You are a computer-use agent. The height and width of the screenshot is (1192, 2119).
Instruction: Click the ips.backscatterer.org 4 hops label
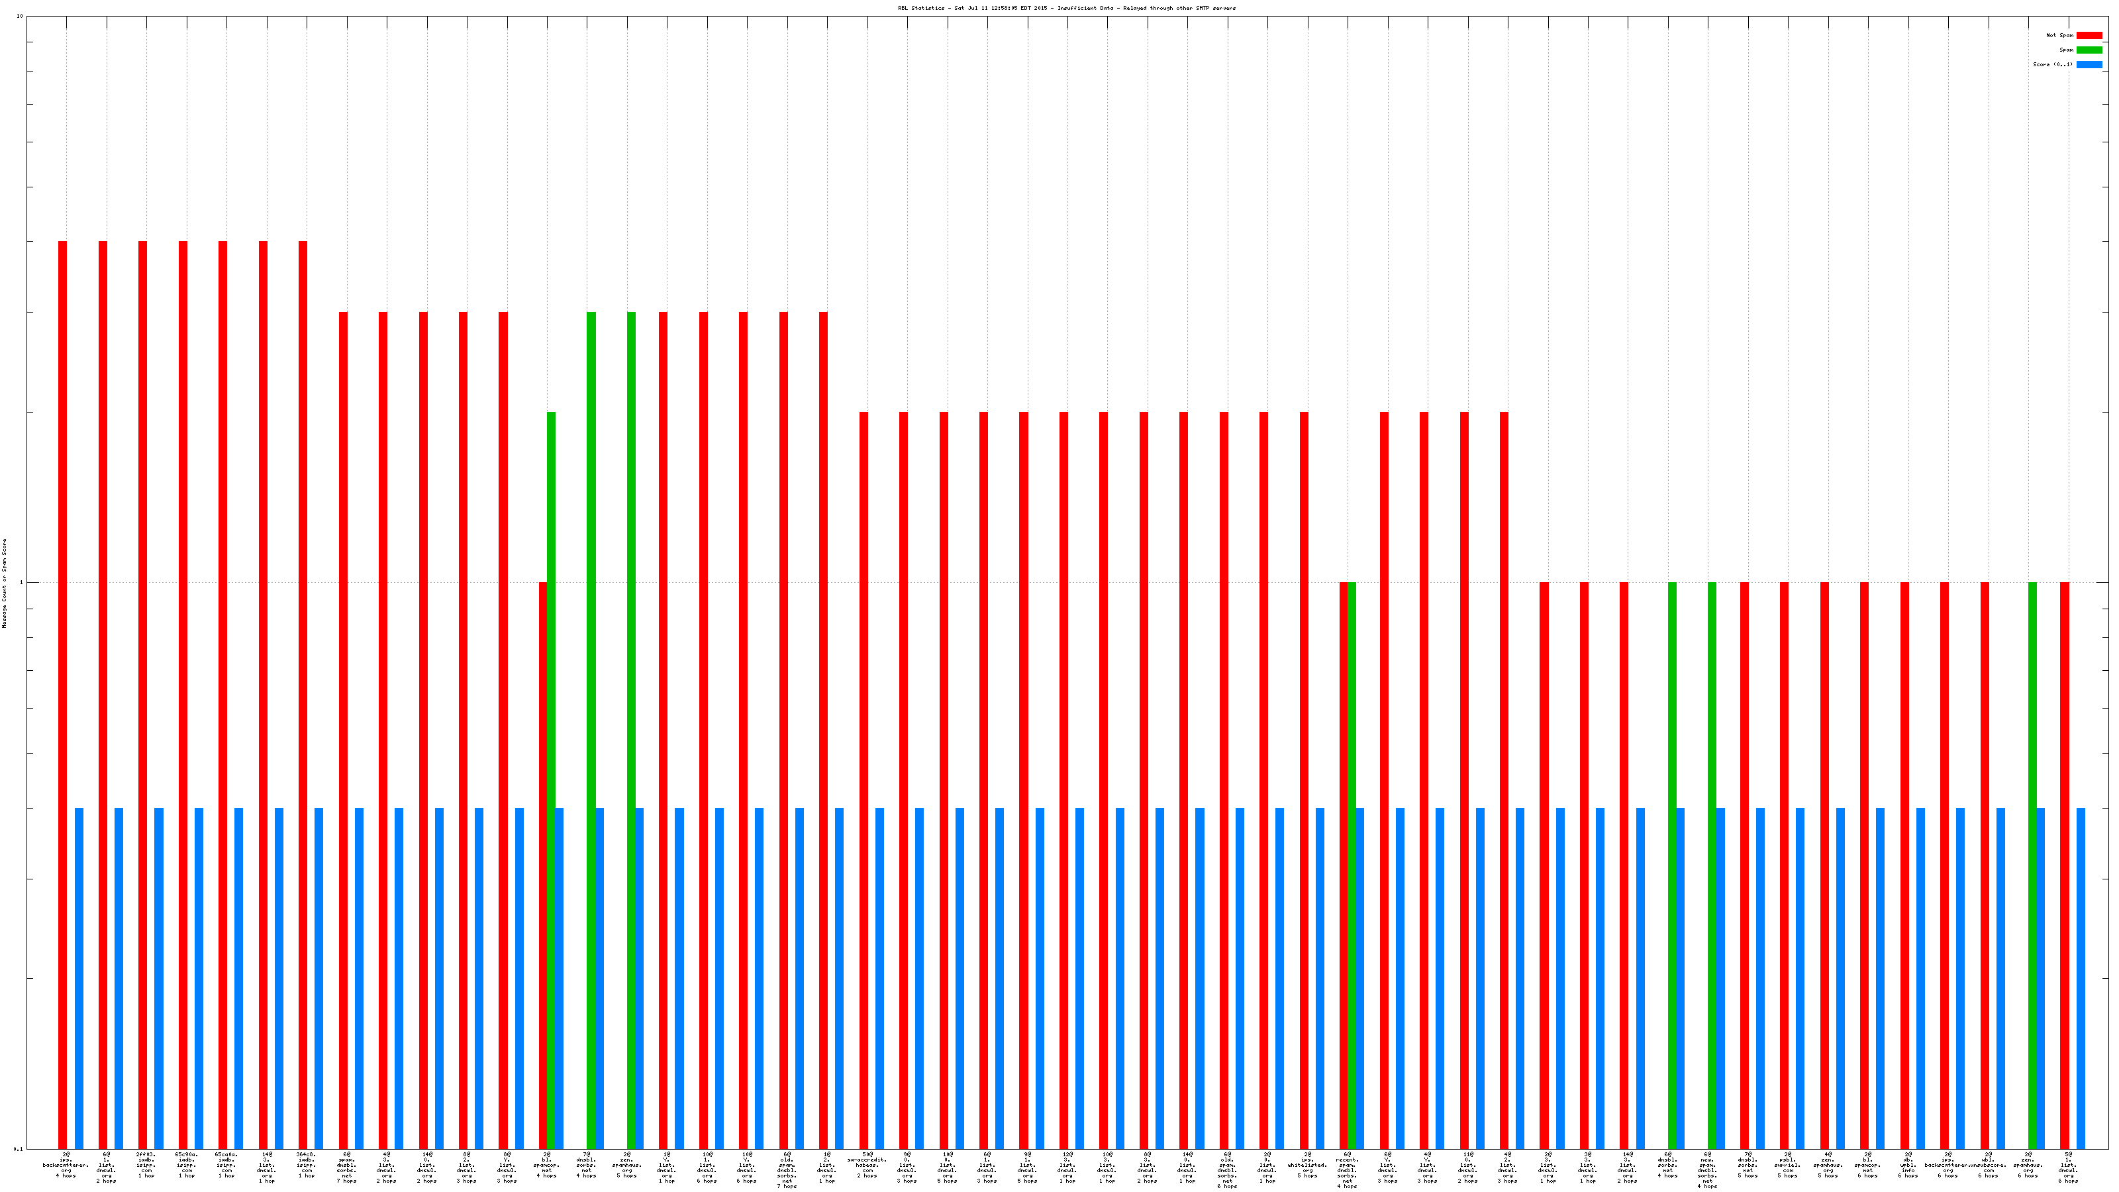tap(66, 1165)
